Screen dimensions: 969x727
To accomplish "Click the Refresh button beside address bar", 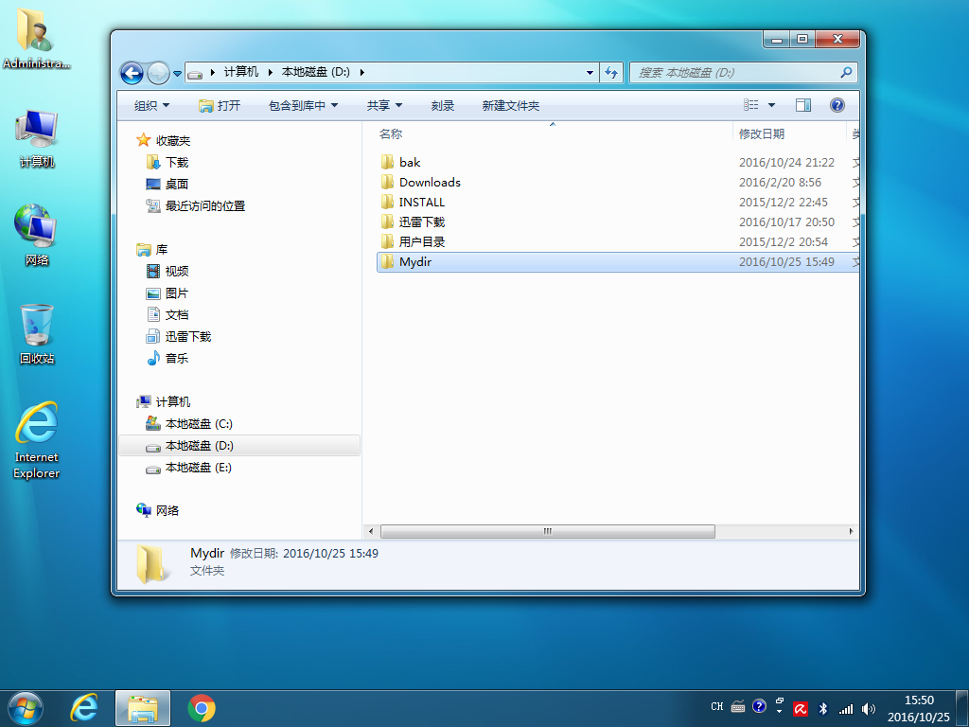I will click(x=611, y=72).
